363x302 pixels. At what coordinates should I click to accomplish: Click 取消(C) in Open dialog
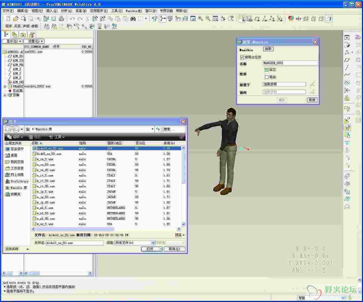click(174, 249)
